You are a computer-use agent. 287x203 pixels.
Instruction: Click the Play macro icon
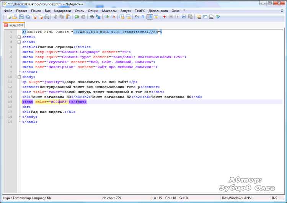178,17
